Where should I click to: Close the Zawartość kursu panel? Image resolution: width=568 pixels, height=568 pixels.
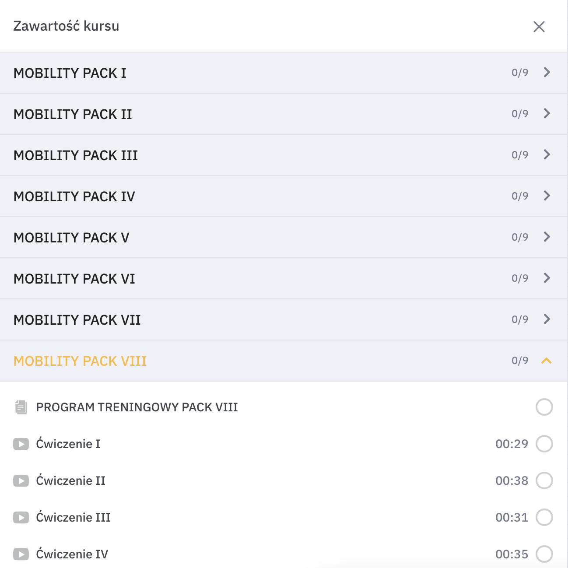pyautogui.click(x=539, y=27)
